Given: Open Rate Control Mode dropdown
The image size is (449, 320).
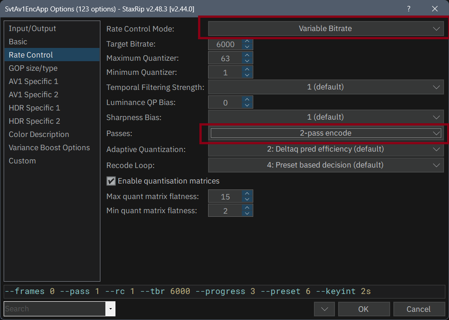Looking at the screenshot, I should 326,28.
